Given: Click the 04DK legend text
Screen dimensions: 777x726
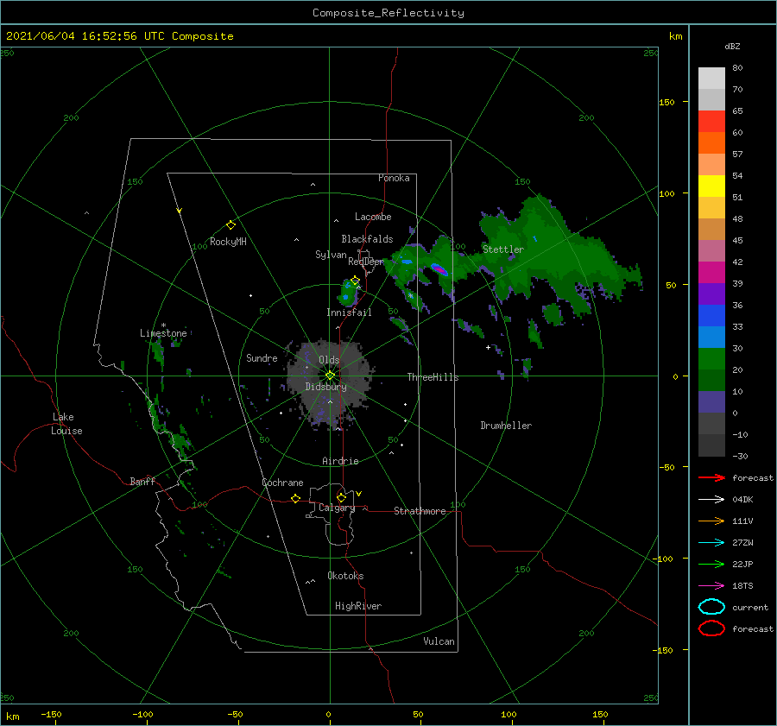Looking at the screenshot, I should click(x=742, y=500).
